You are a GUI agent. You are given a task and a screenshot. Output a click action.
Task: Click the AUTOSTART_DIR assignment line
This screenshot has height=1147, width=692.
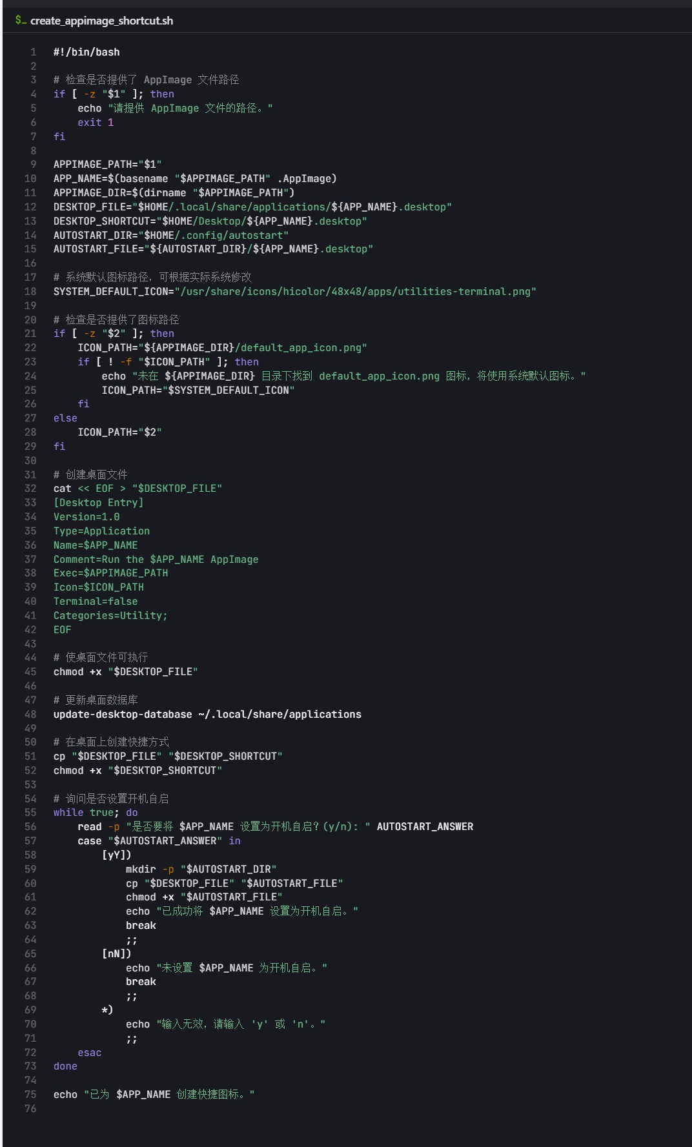click(x=171, y=235)
